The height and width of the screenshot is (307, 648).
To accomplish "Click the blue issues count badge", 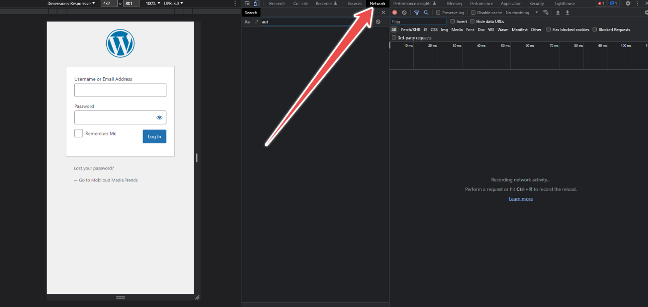I will tap(613, 4).
